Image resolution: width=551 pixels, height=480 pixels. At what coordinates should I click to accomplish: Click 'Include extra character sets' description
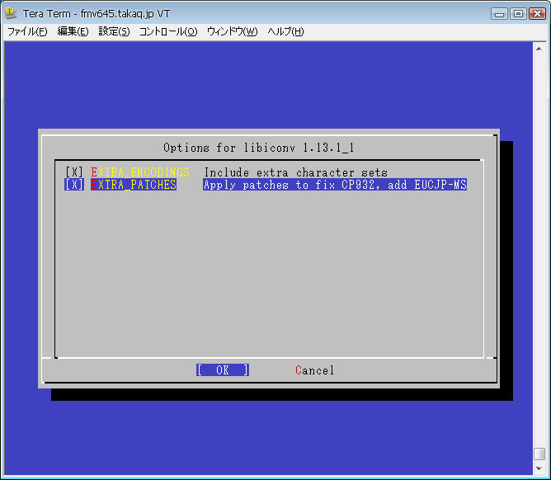[x=296, y=172]
